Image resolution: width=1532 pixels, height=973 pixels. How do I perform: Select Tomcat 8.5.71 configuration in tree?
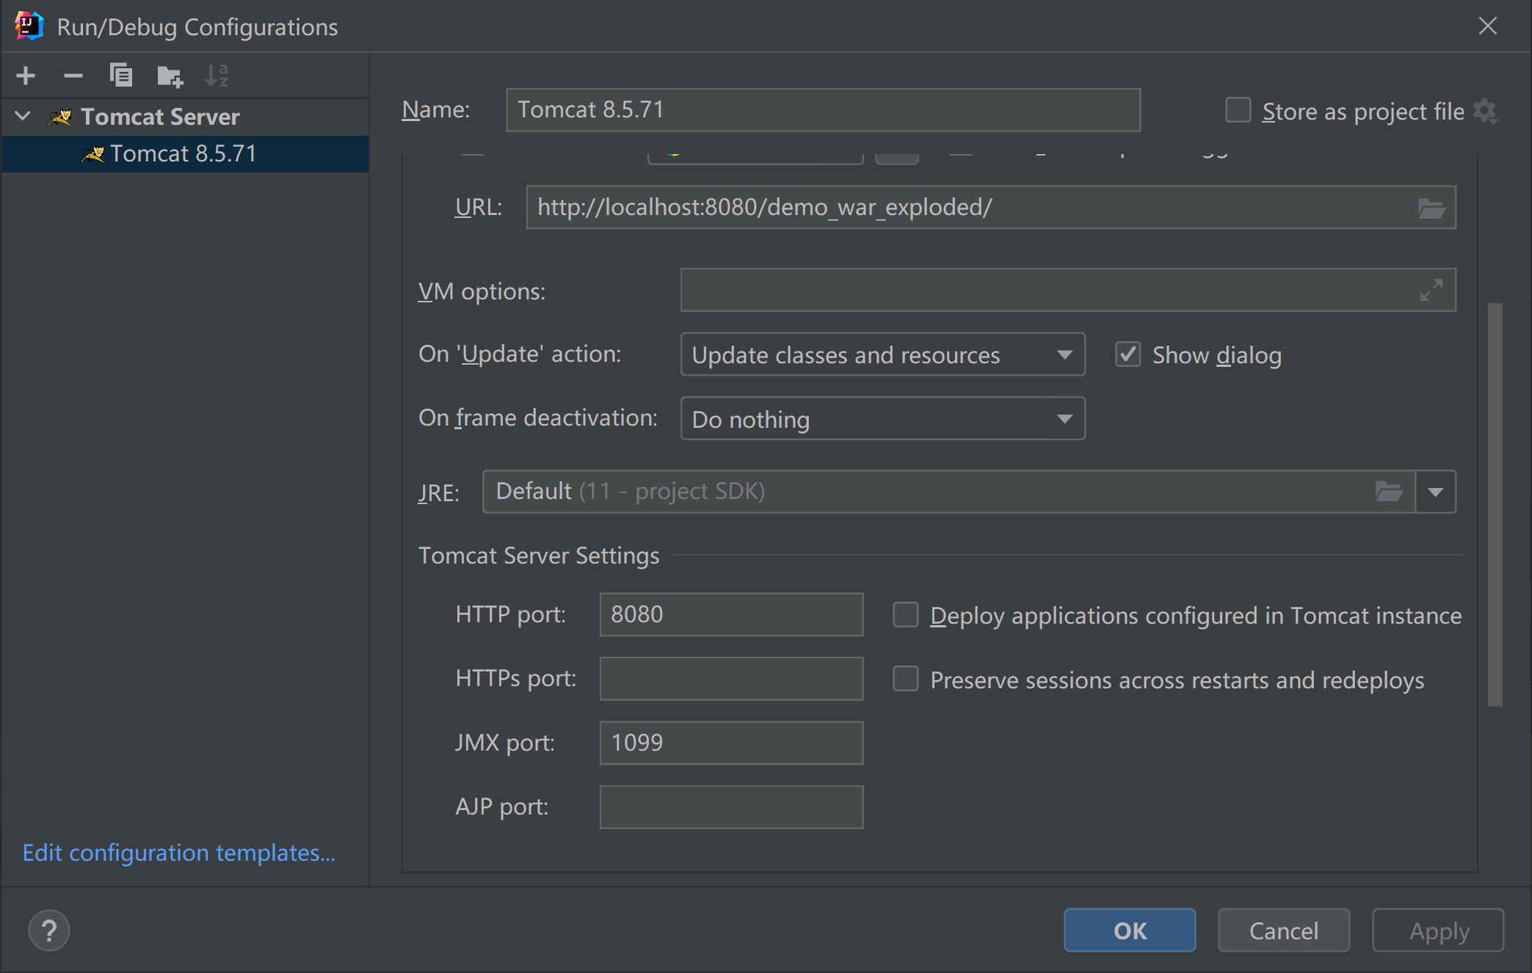tap(183, 153)
